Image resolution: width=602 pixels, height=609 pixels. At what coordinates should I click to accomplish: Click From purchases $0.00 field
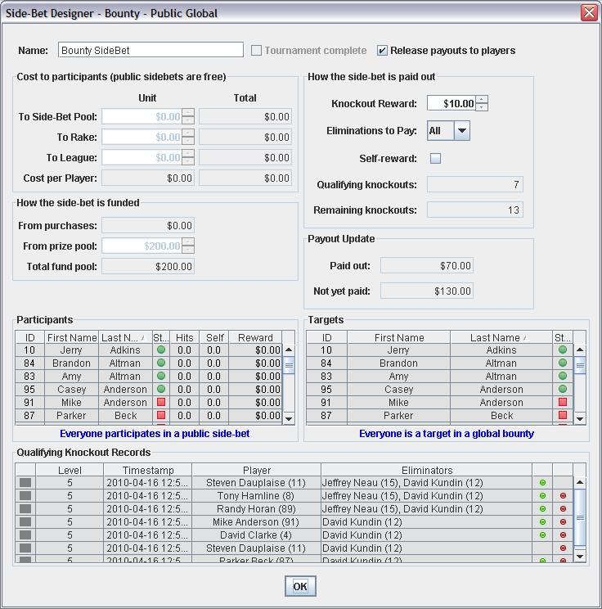coord(148,225)
